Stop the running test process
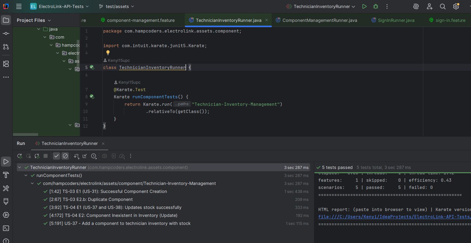Screen dimensions: 471x243 [46, 156]
